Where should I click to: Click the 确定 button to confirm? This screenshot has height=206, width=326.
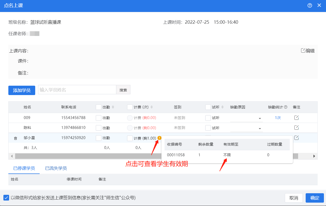coord(315,198)
